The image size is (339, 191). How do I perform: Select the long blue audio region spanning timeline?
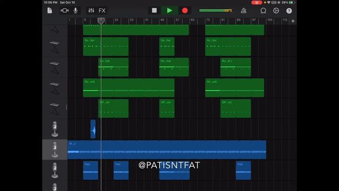click(167, 150)
